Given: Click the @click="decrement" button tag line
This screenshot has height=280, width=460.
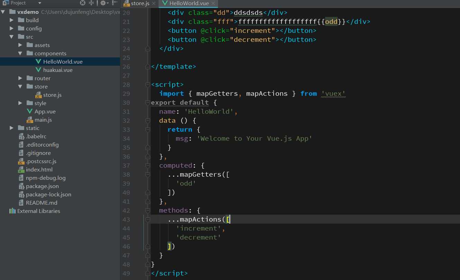Looking at the screenshot, I should coord(242,39).
